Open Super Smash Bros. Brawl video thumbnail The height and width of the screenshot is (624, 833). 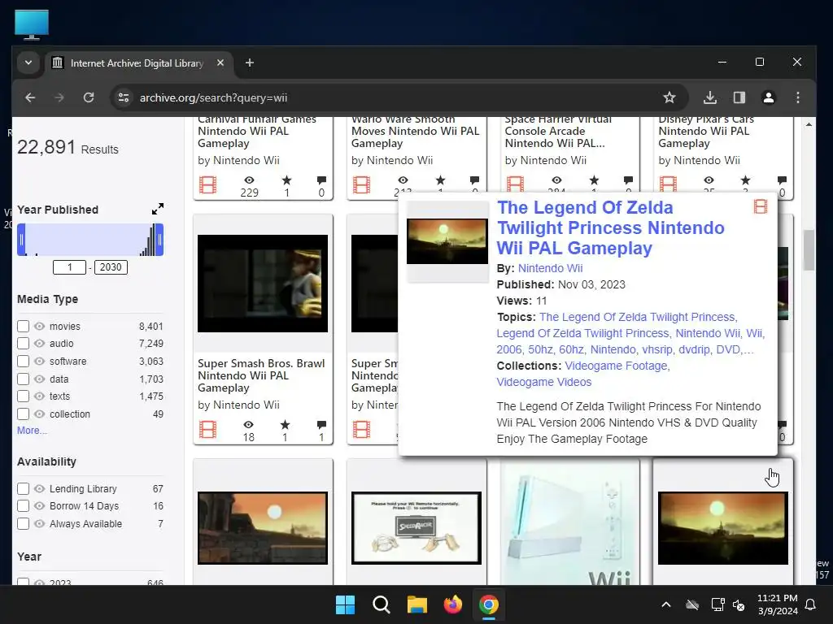pyautogui.click(x=263, y=284)
